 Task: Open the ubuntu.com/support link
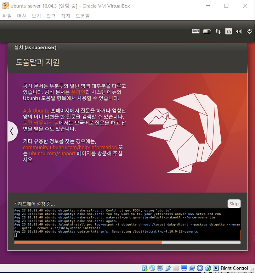tap(52, 154)
